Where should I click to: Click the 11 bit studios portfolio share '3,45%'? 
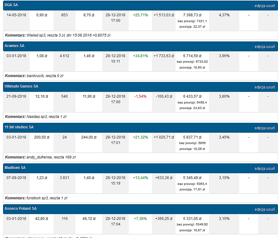coord(224,137)
